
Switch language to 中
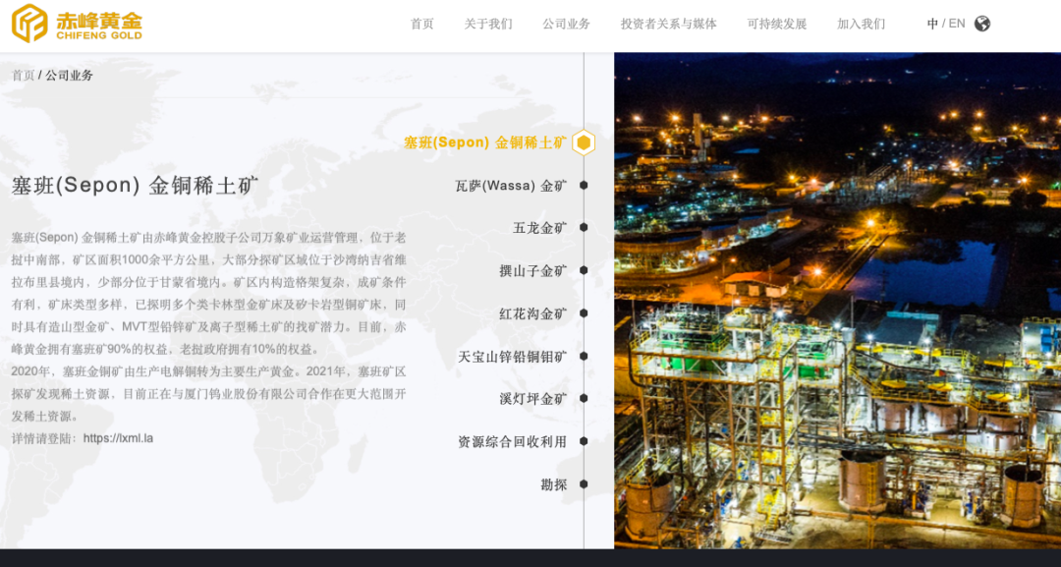932,24
